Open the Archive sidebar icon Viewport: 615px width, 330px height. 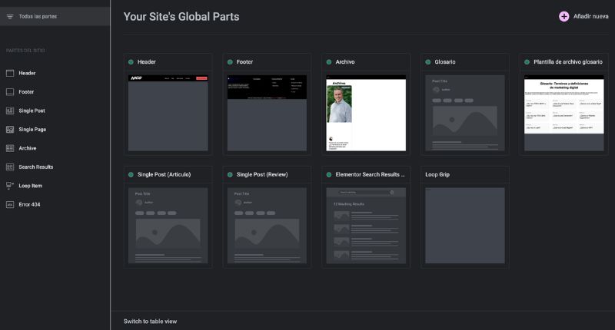click(x=10, y=148)
